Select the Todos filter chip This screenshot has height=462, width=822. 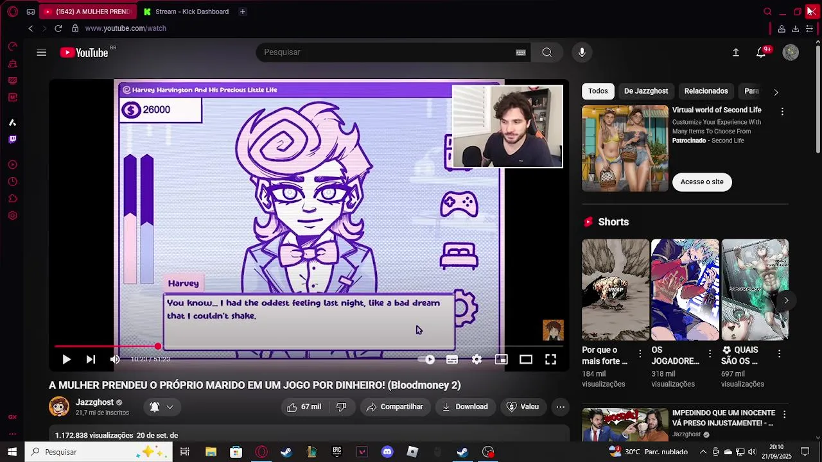[598, 91]
